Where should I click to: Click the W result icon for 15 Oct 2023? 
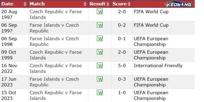(x=100, y=93)
